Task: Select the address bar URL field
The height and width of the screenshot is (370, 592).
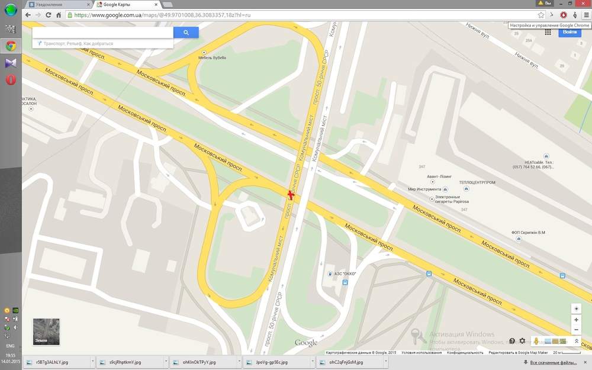Action: pos(302,15)
